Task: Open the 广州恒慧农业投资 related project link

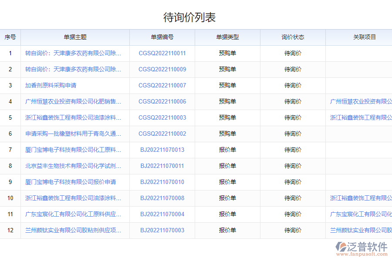Action: coord(361,102)
